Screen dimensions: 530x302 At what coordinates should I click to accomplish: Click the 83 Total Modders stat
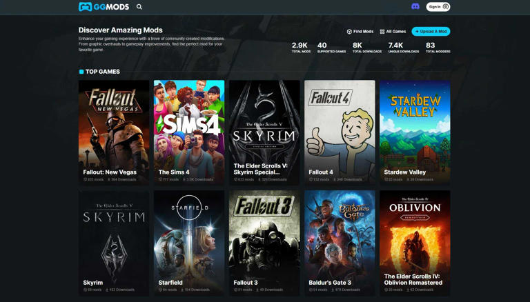tap(438, 48)
